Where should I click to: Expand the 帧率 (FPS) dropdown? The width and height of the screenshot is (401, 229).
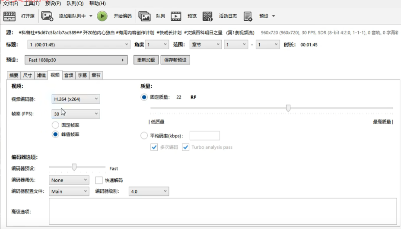(x=76, y=114)
